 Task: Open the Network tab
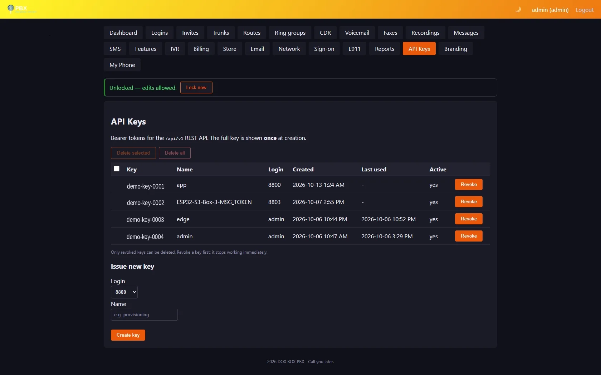[289, 49]
